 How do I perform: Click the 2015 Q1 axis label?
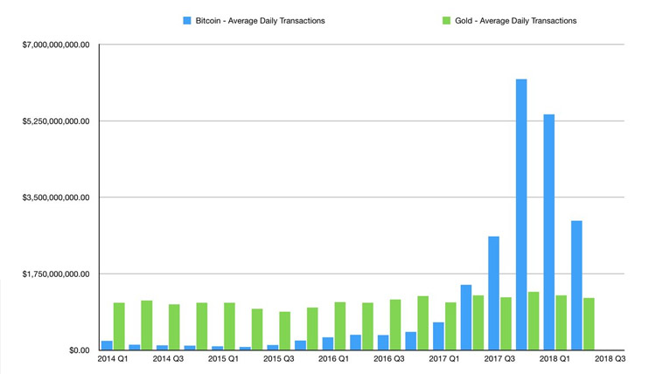pyautogui.click(x=223, y=359)
